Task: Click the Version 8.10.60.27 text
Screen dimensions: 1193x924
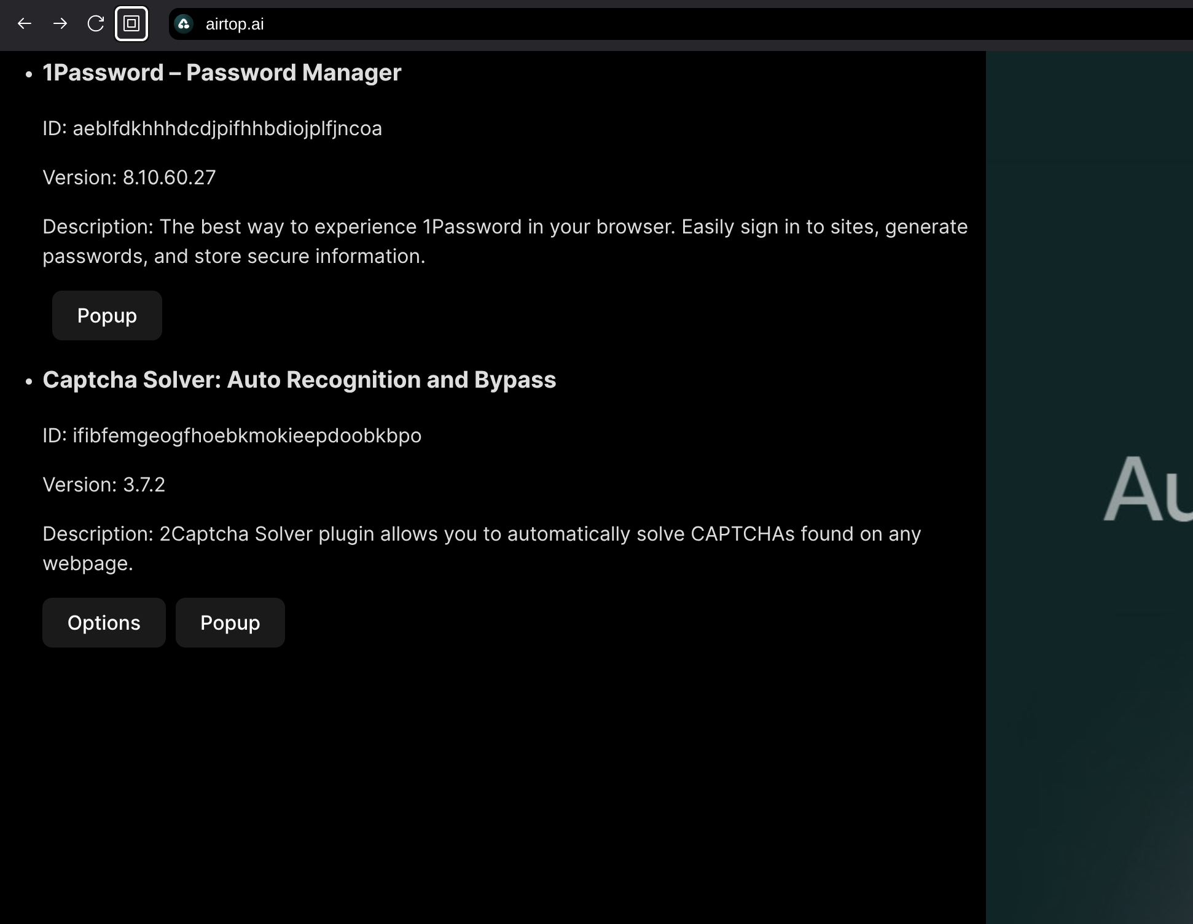Action: point(129,178)
